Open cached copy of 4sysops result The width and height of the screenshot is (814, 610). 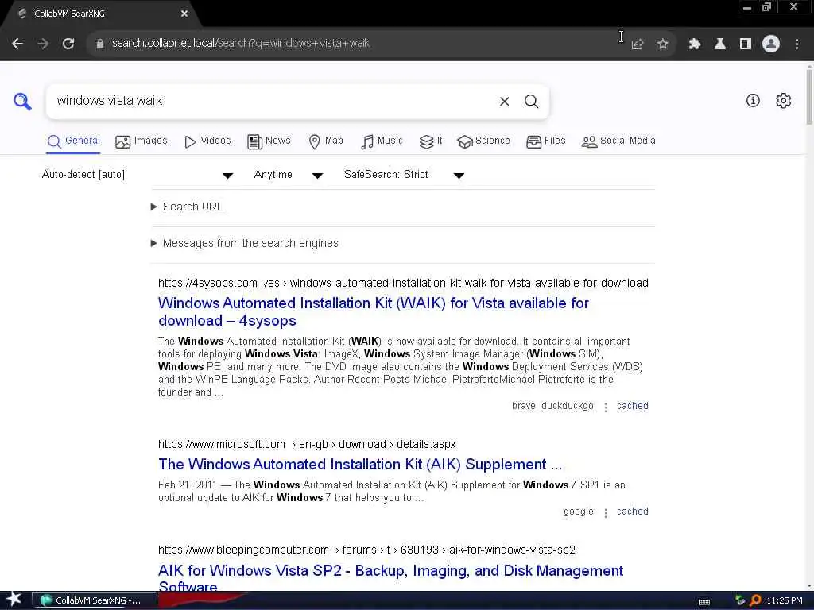pos(632,406)
